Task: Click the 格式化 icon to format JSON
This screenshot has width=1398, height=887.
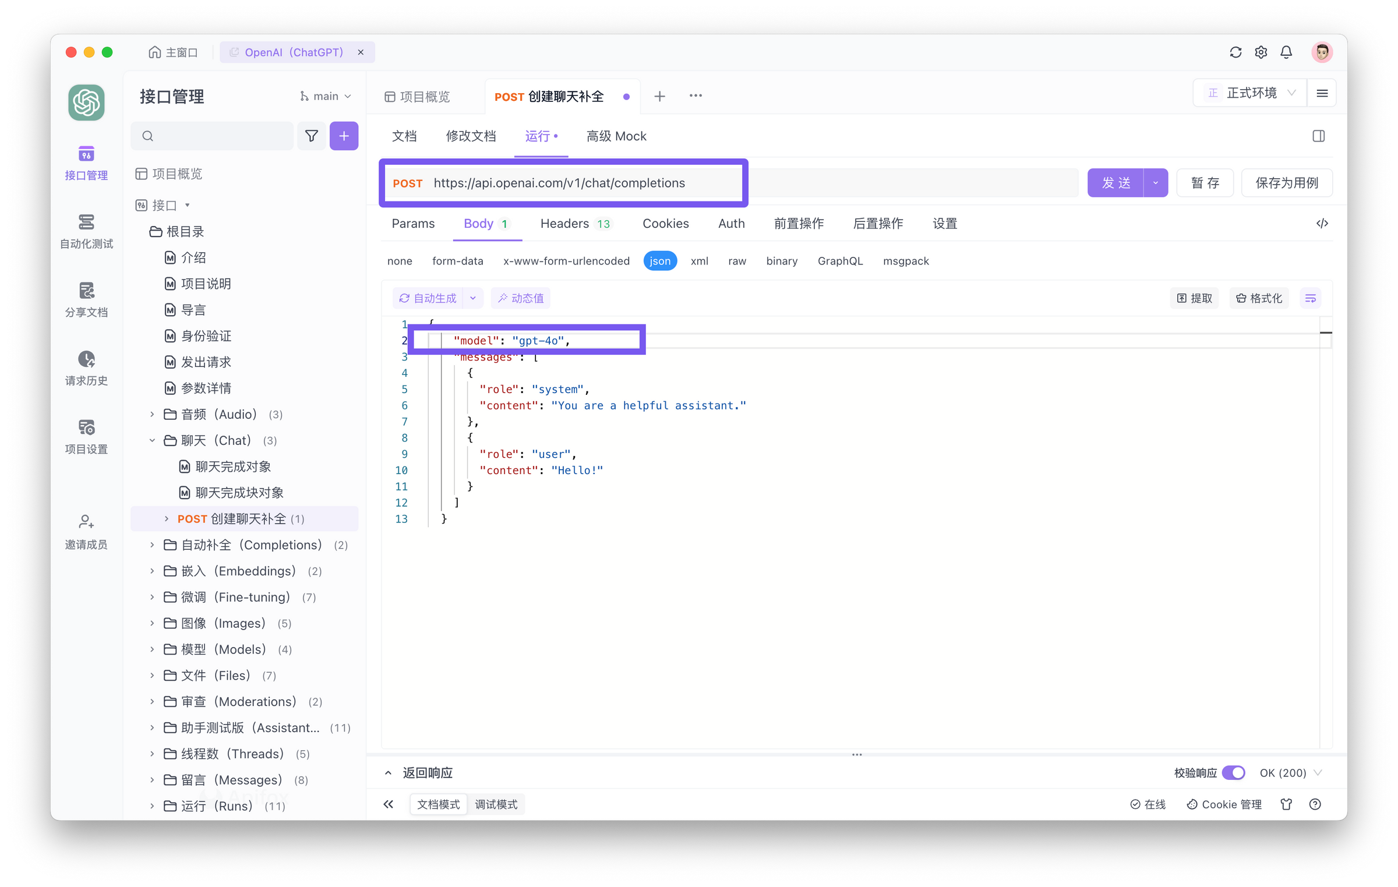Action: (x=1258, y=298)
